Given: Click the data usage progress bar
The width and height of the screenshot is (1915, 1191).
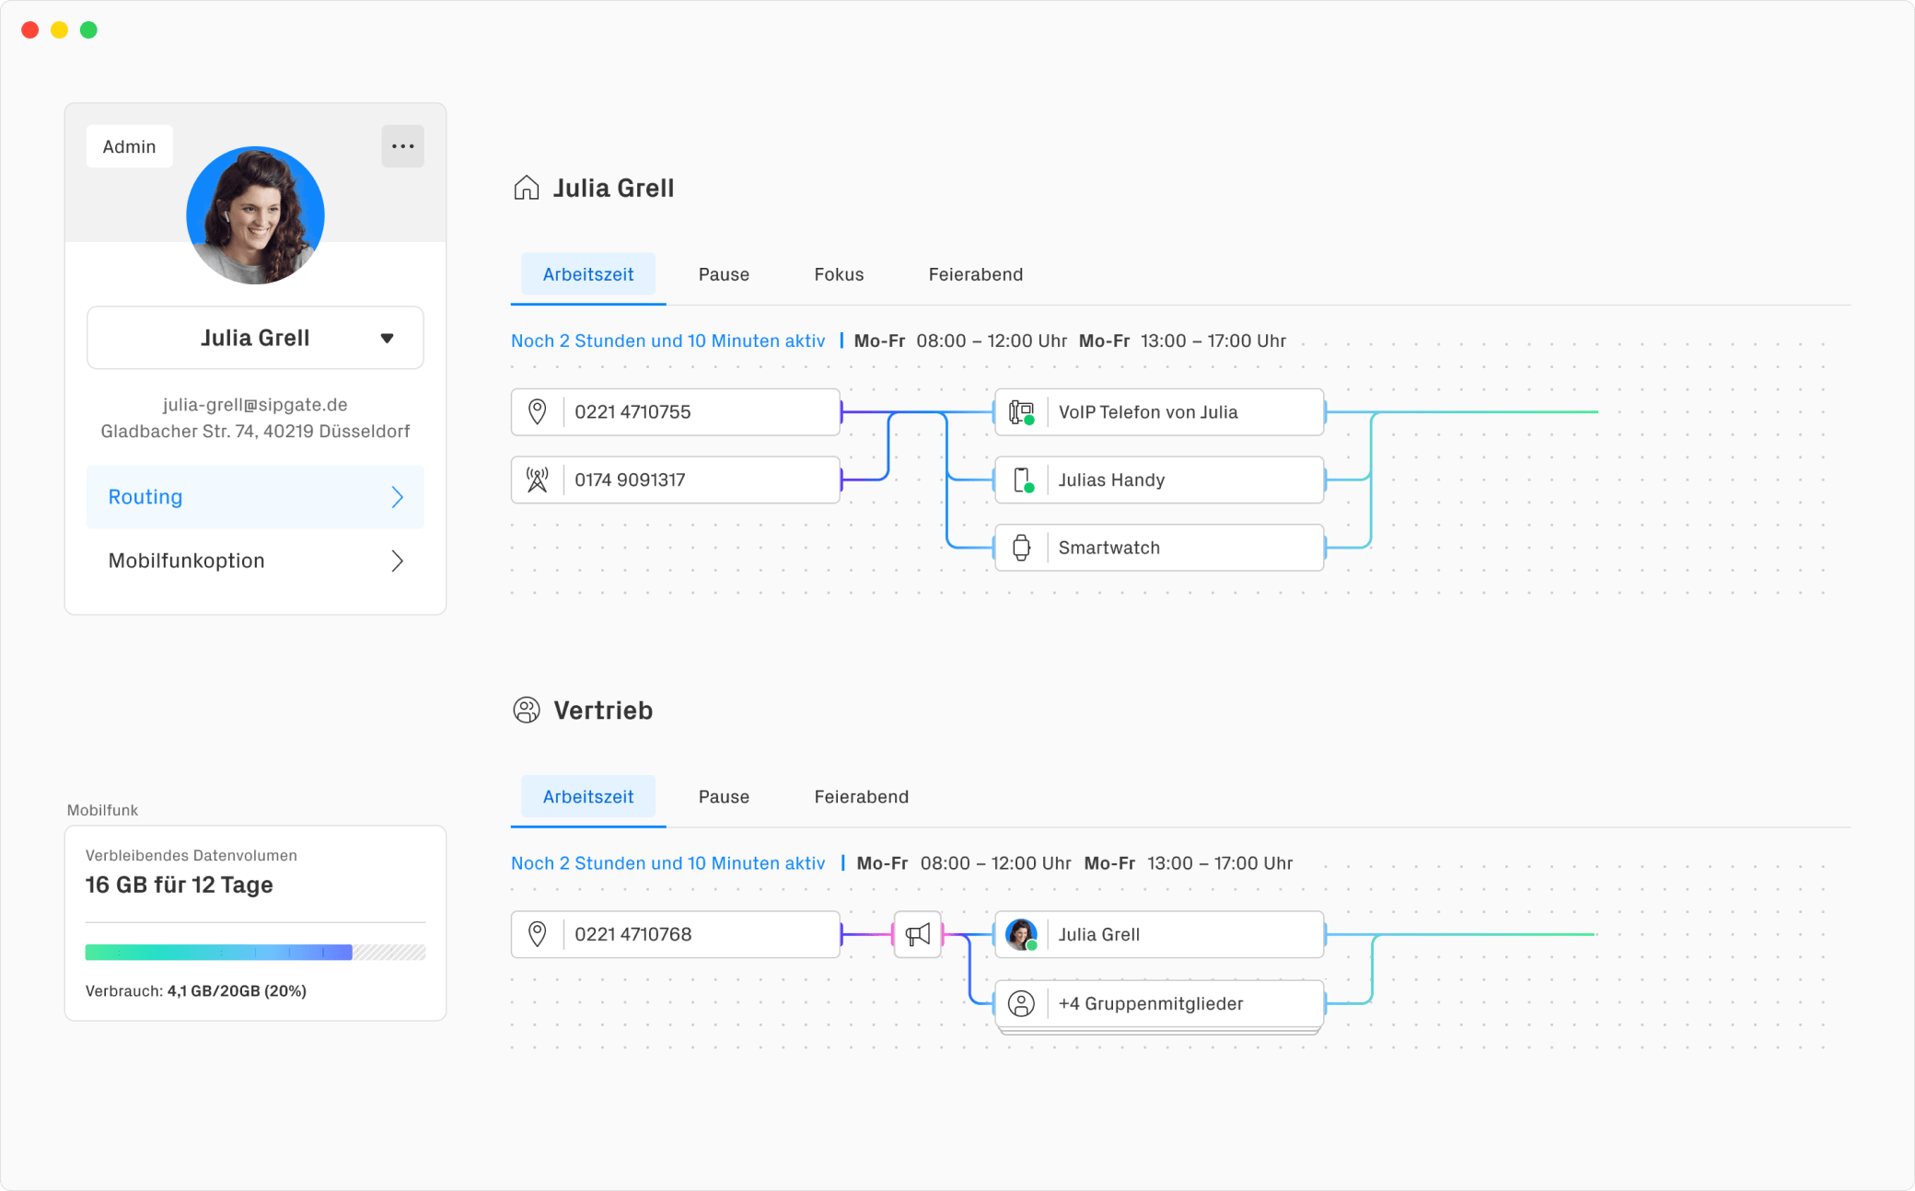Looking at the screenshot, I should pos(255,952).
